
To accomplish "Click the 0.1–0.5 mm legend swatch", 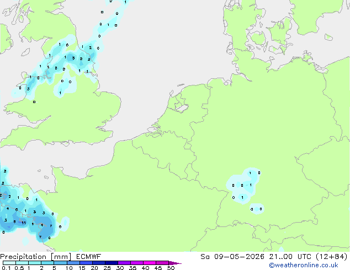I will click(x=9, y=263).
